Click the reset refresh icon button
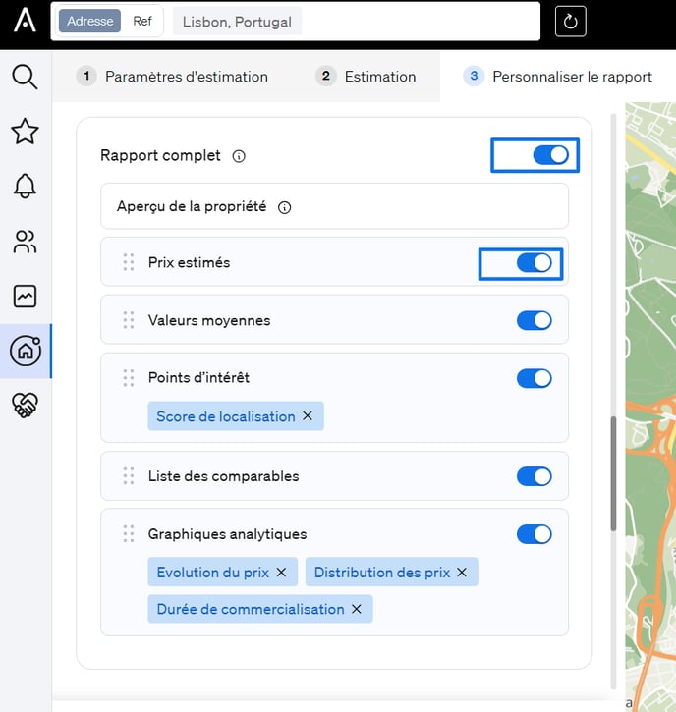 click(570, 21)
